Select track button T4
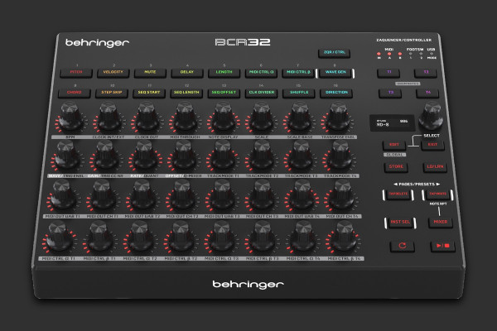 click(428, 93)
